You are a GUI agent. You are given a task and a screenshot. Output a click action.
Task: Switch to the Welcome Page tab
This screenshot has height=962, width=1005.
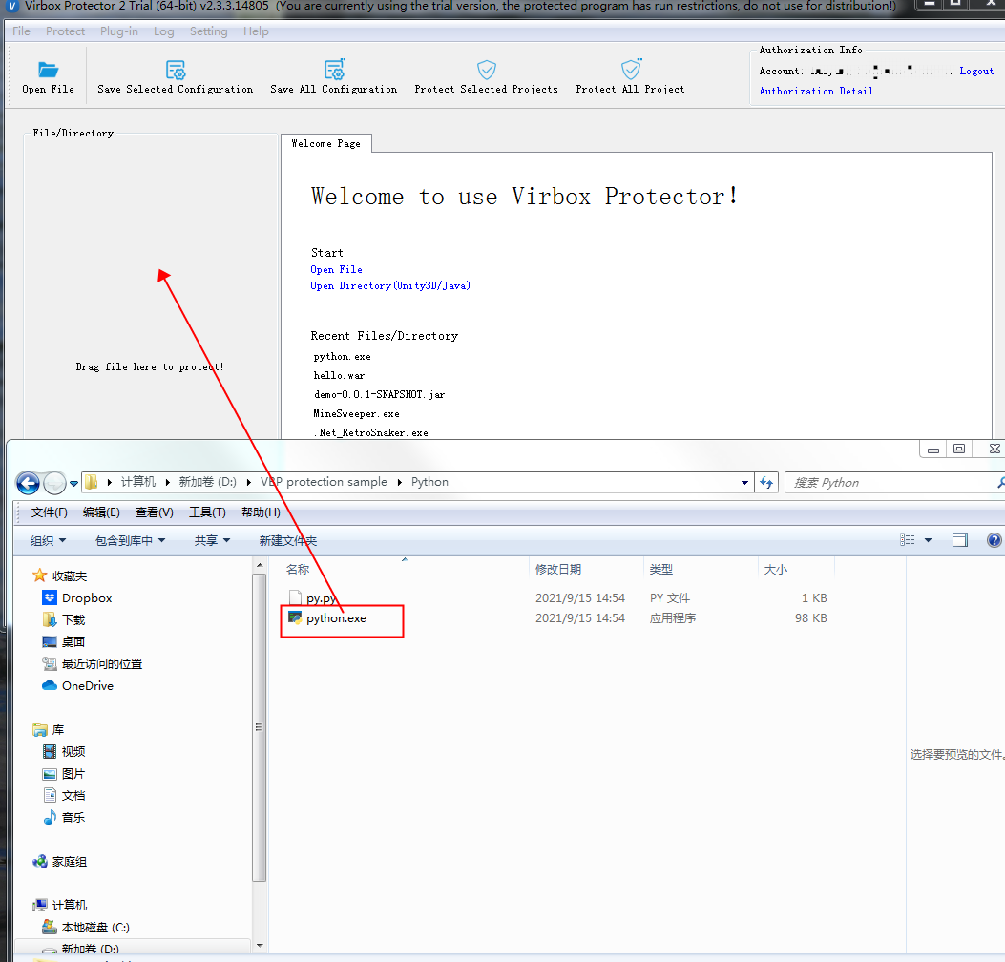click(x=325, y=143)
